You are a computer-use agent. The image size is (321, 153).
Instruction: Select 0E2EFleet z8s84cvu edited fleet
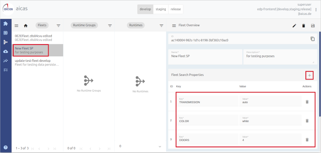[37, 38]
